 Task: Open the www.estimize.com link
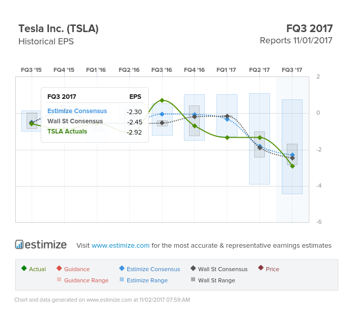(121, 245)
